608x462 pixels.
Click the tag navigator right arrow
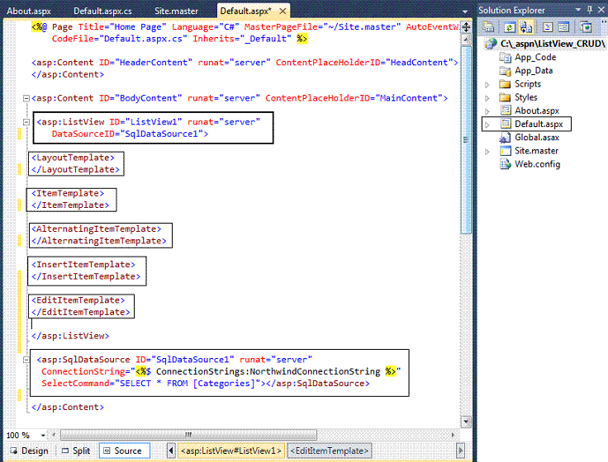(x=460, y=450)
